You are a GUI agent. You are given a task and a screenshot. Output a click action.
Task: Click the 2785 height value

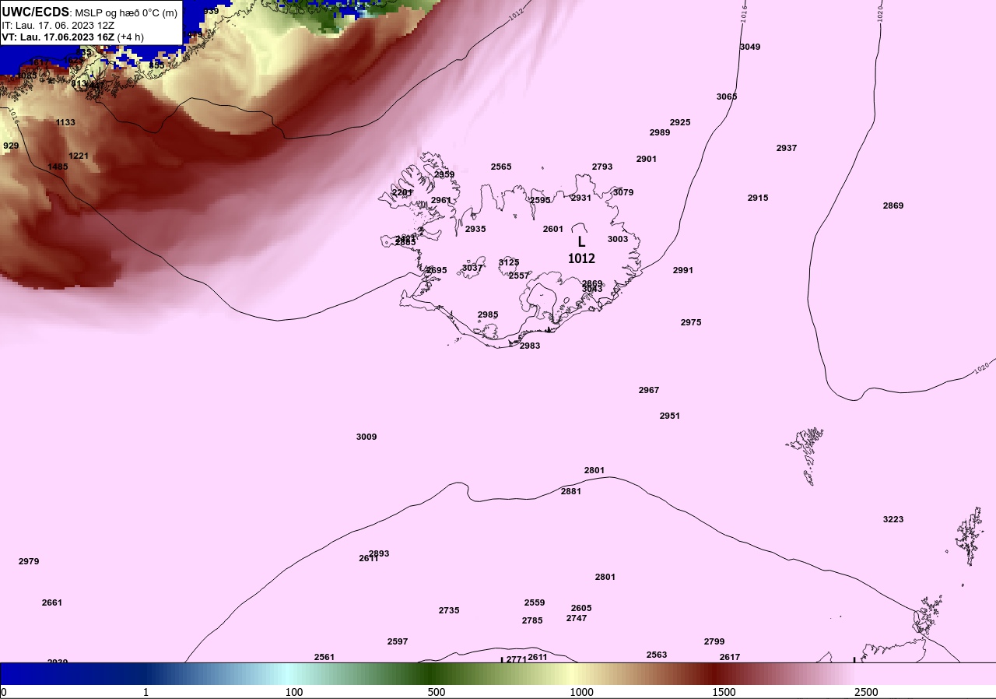tap(532, 620)
